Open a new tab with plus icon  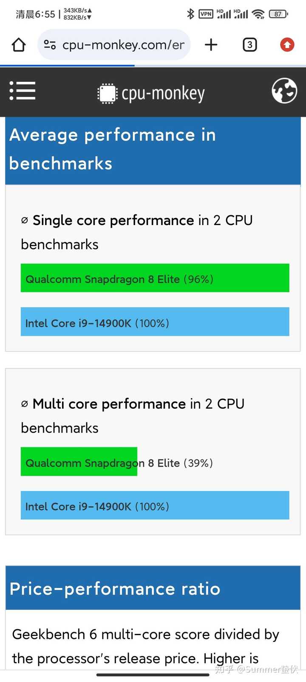coord(211,45)
